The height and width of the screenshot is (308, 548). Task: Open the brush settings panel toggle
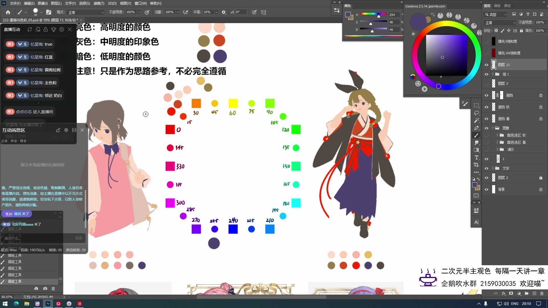[49, 12]
